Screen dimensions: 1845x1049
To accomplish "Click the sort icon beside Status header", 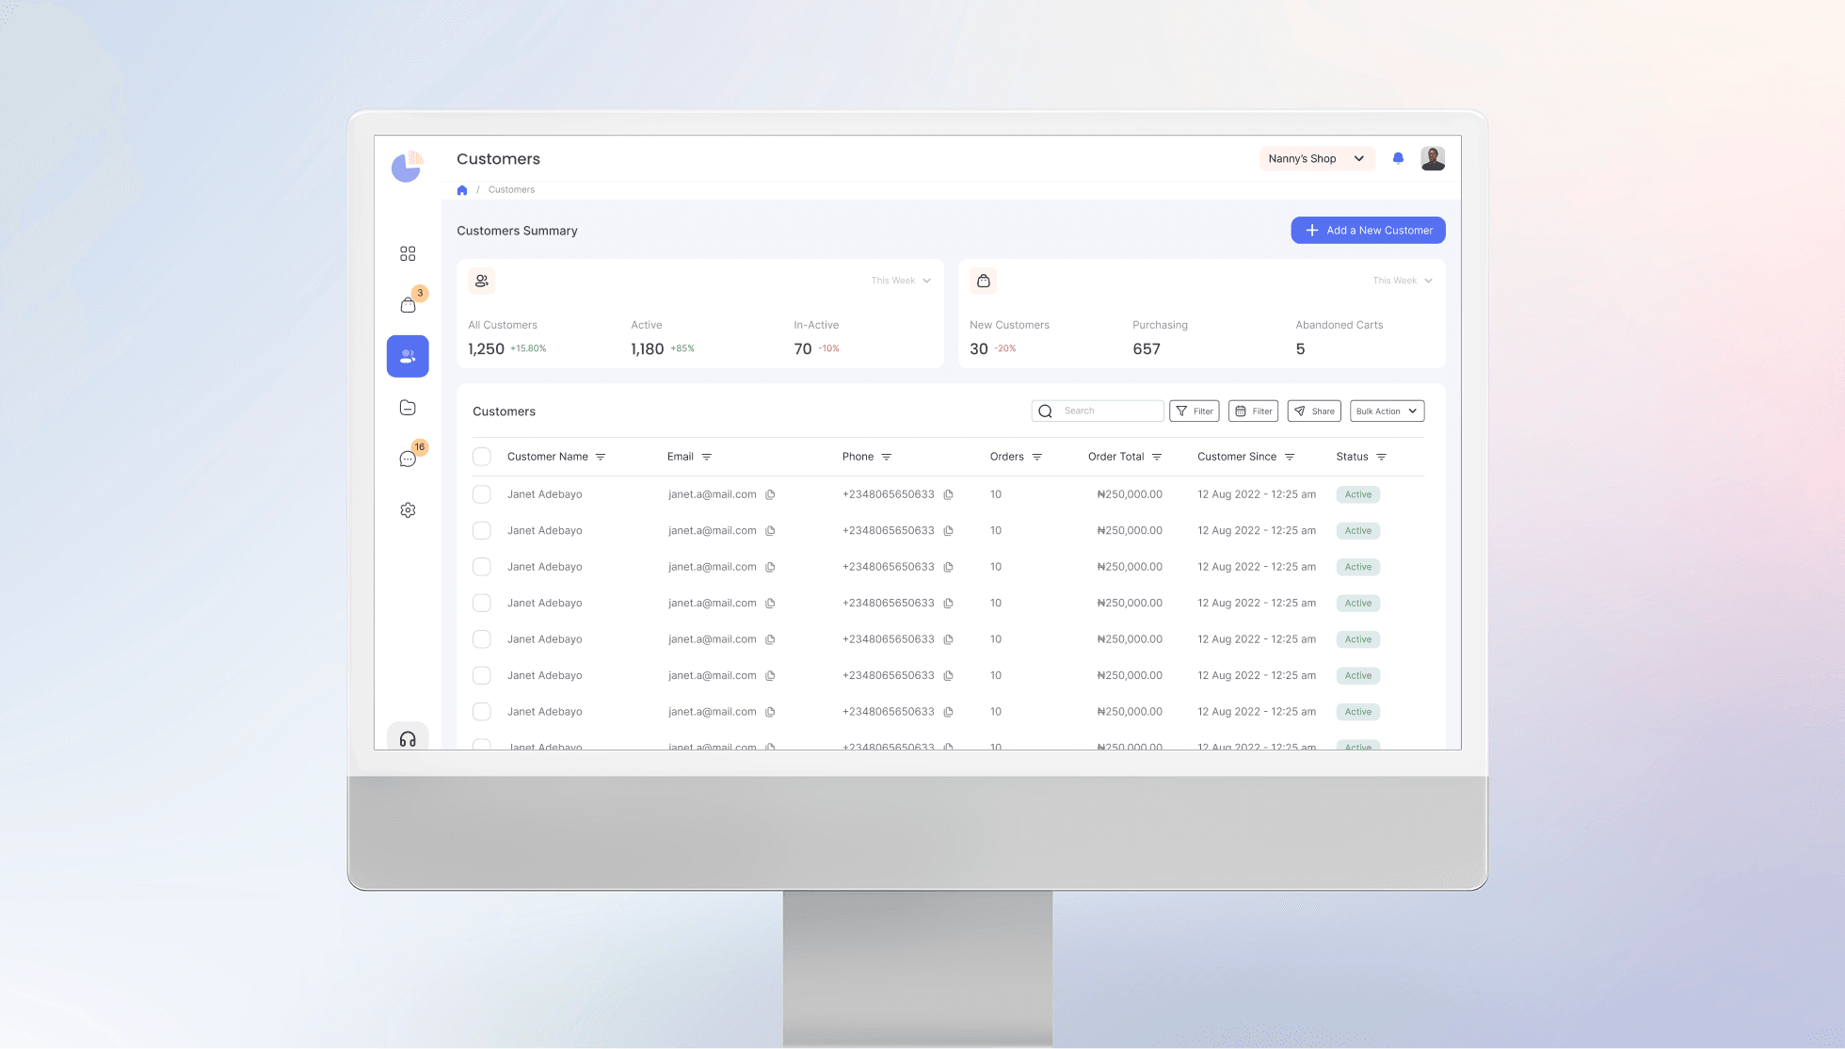I will pyautogui.click(x=1382, y=457).
